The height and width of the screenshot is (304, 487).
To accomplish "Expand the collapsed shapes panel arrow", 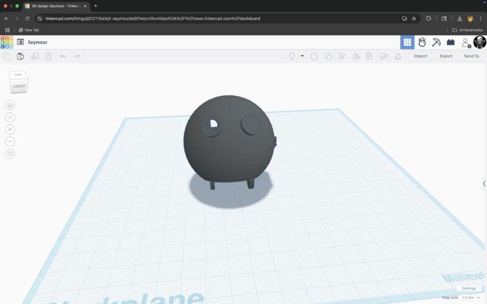I will pos(484,184).
